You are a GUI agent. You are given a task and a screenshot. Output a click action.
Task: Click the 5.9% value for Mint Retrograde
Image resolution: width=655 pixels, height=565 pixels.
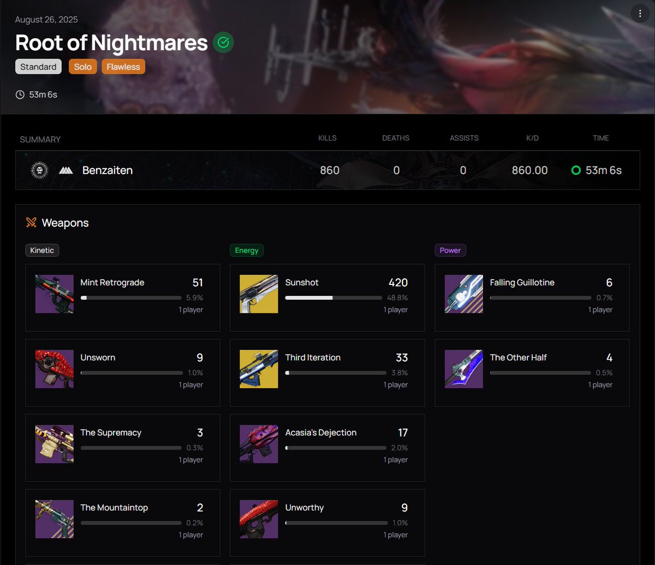195,298
